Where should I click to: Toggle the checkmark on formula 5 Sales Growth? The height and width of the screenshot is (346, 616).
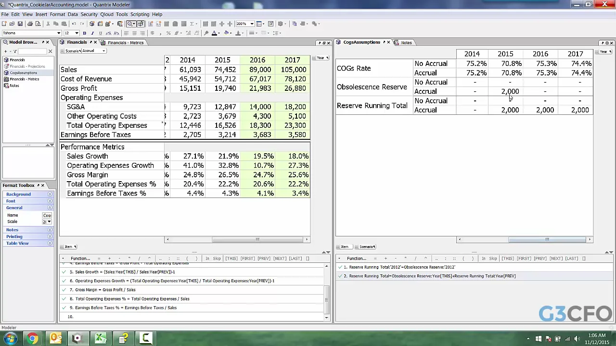coord(64,272)
